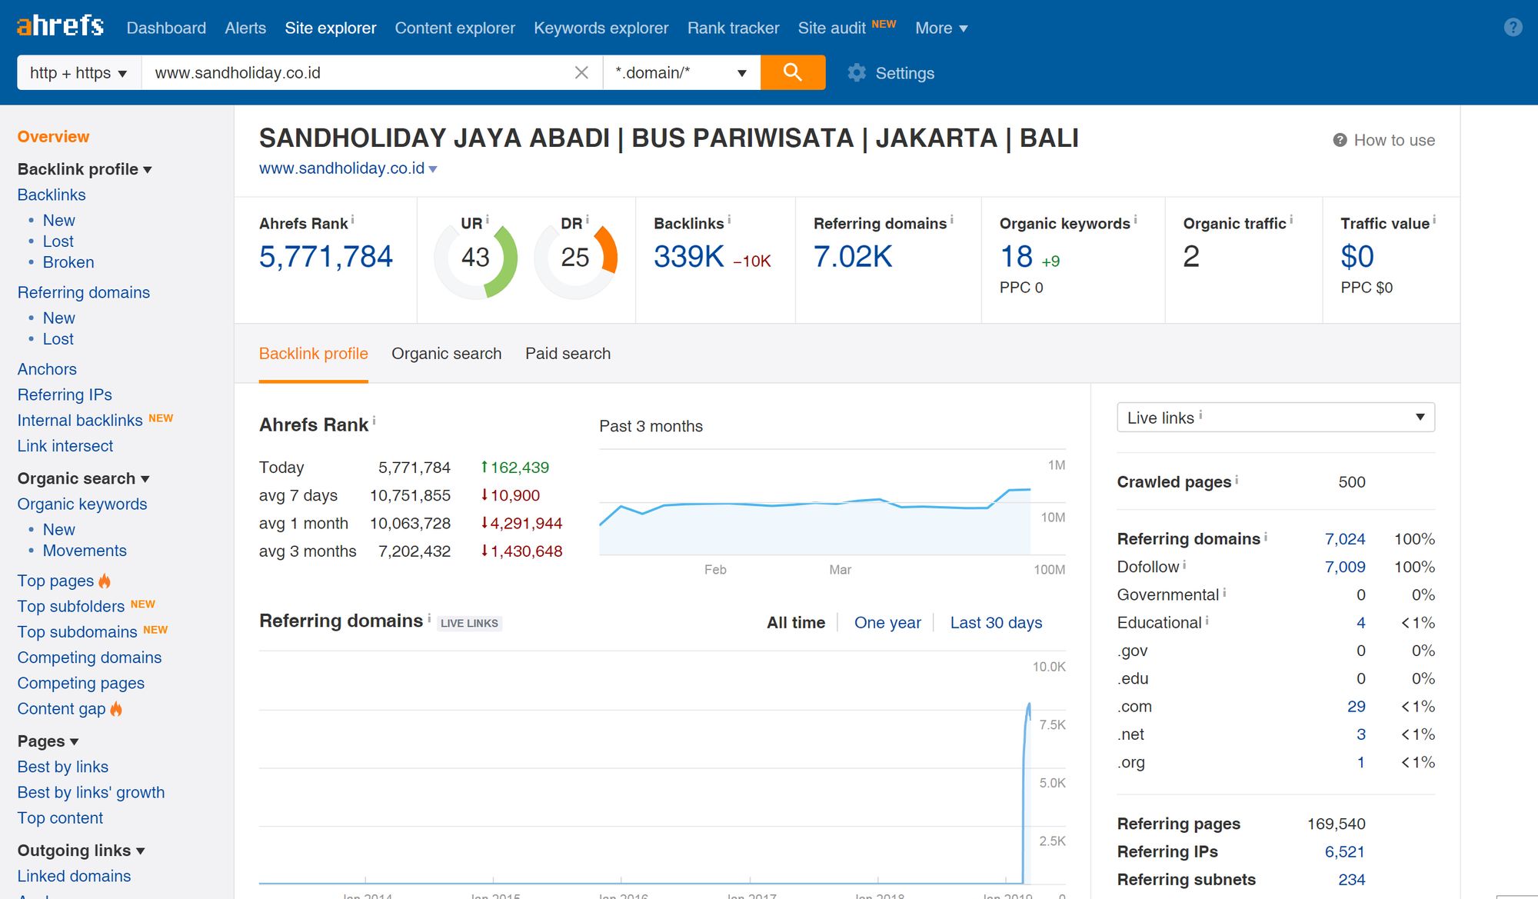Image resolution: width=1538 pixels, height=899 pixels.
Task: Click the 339K backlinks value
Action: 689,257
